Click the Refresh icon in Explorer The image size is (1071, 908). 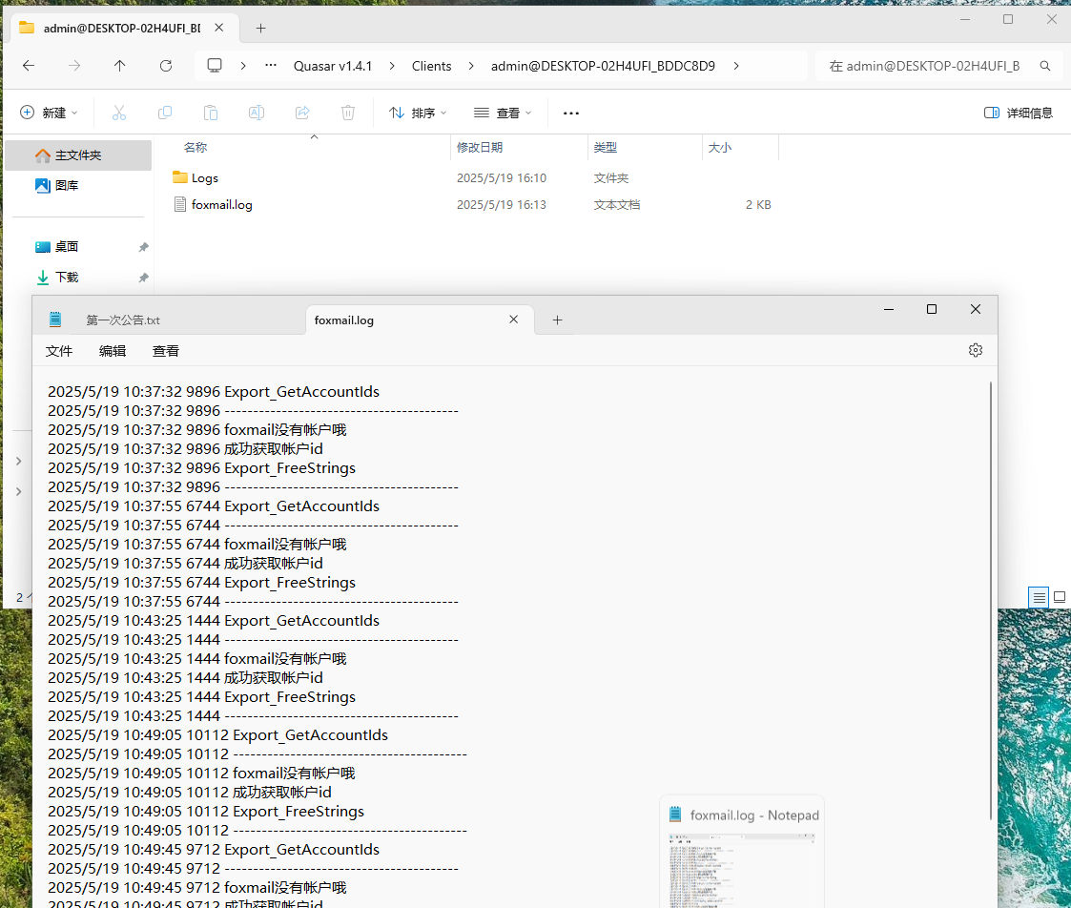(x=166, y=66)
